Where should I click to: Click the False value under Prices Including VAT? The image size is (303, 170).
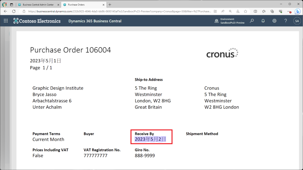click(38, 156)
